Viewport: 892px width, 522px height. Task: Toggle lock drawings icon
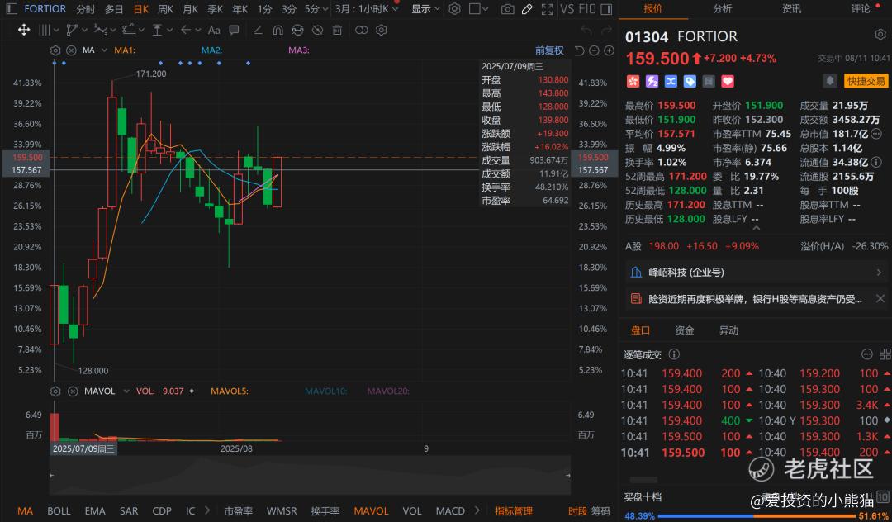pos(297,30)
